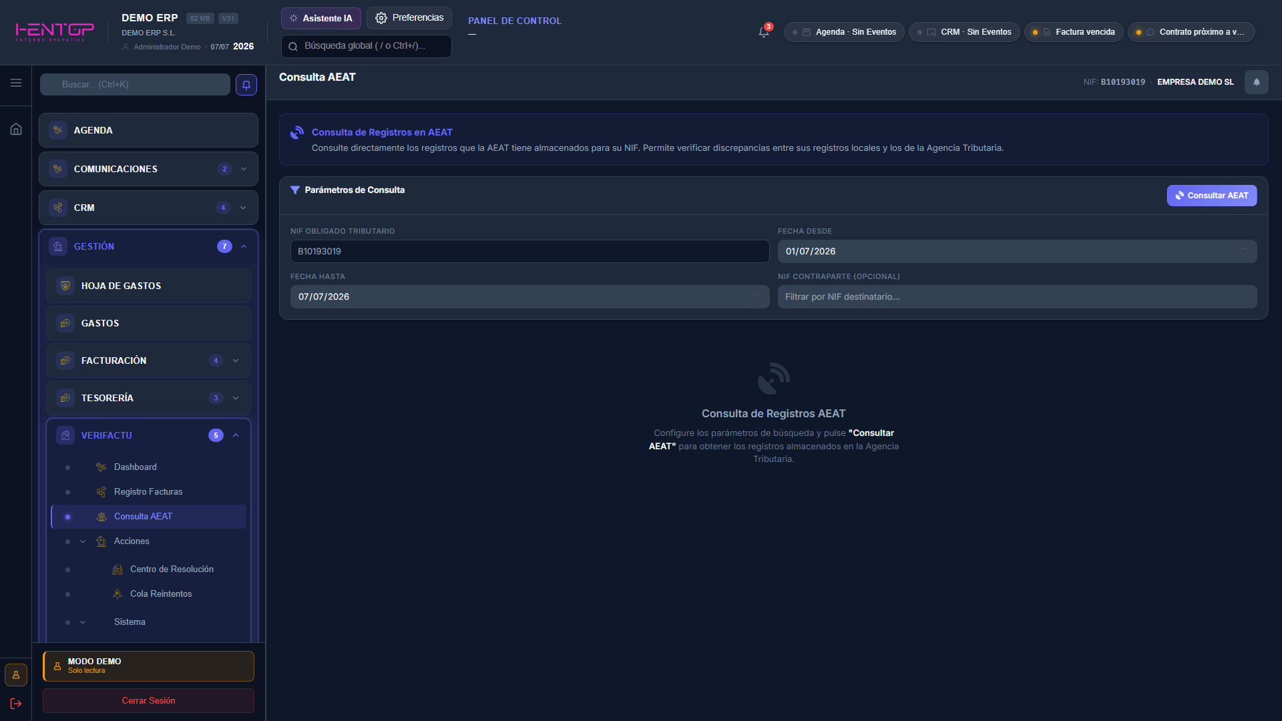Collapse the Acciones group chevron
The image size is (1282, 721).
83,541
